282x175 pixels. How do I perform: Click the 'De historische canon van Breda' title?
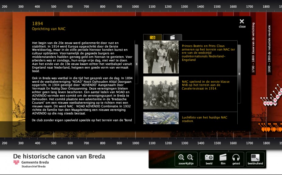pos(59,156)
